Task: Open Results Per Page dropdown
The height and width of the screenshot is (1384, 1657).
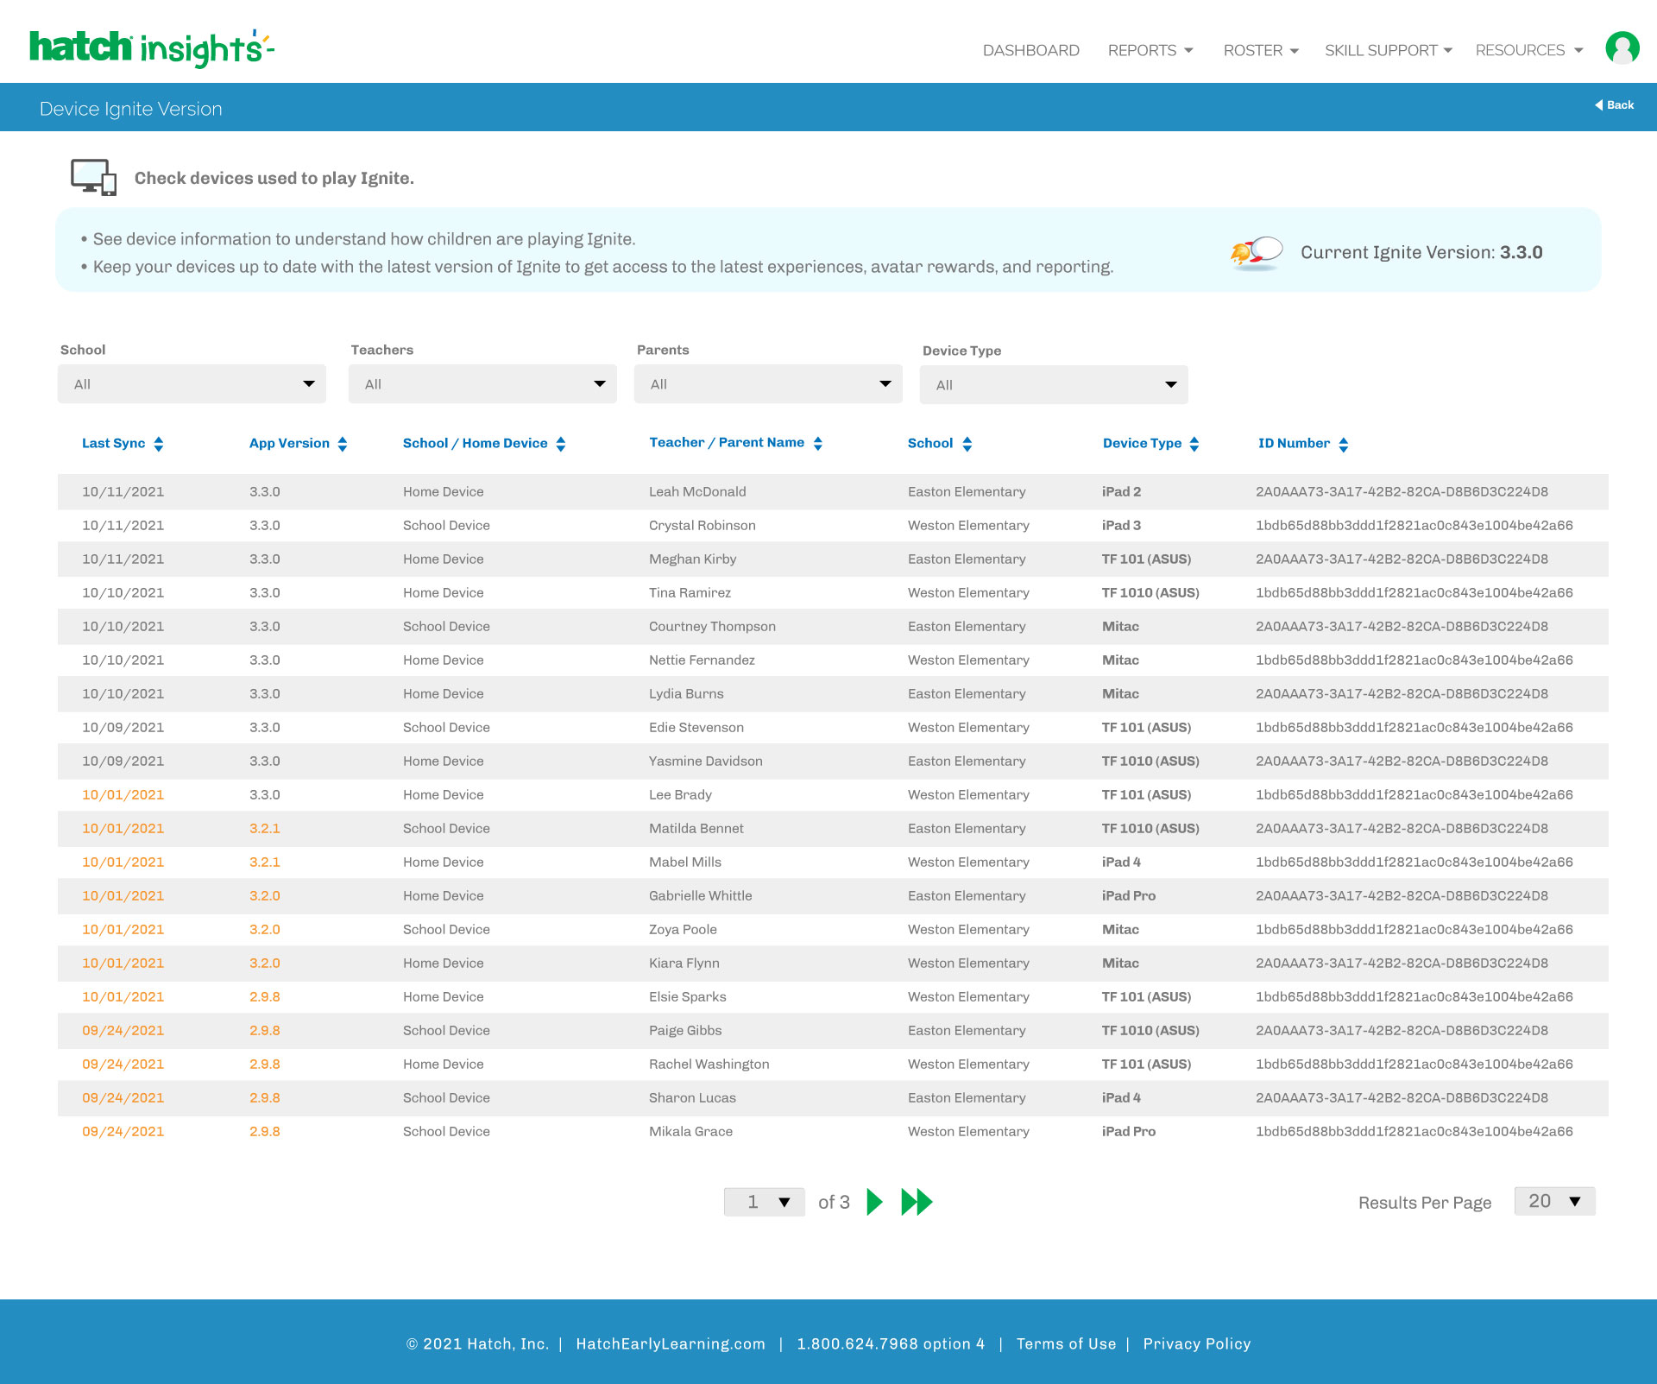Action: click(x=1554, y=1201)
